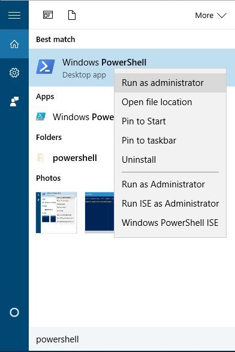Select the Home icon in sidebar
The height and width of the screenshot is (352, 235).
tap(14, 44)
